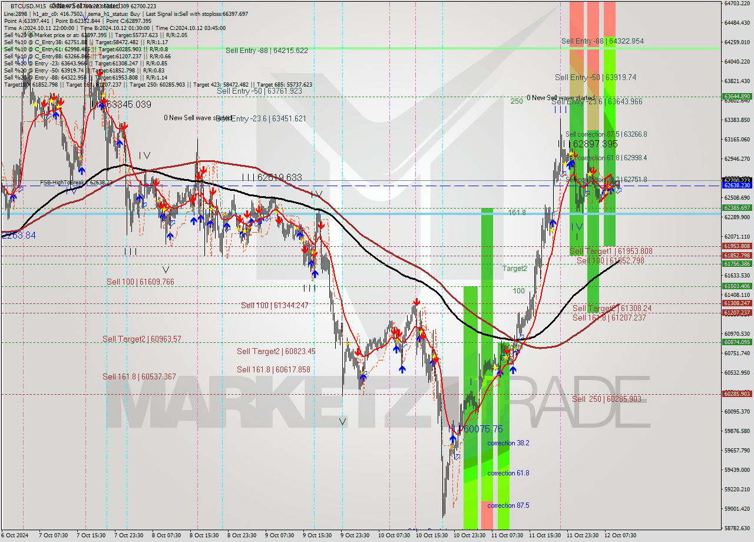Click the green '250' projection label

(x=517, y=101)
